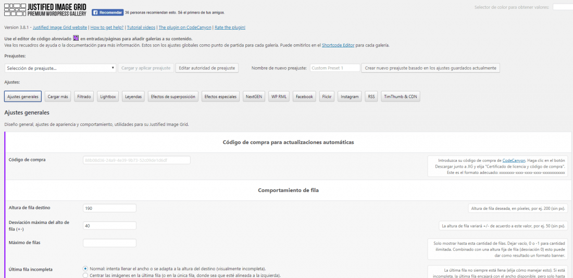Click the 'Comportamiento de fila' section heading
573x278 pixels.
(289, 191)
